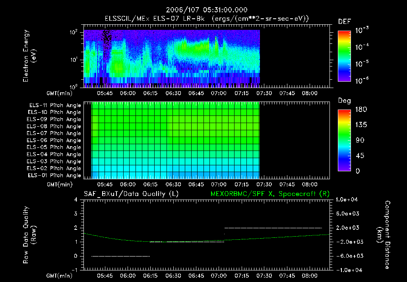Click the 10^-4 value on DEF color bar
The height and width of the screenshot is (282, 407).
(362, 47)
